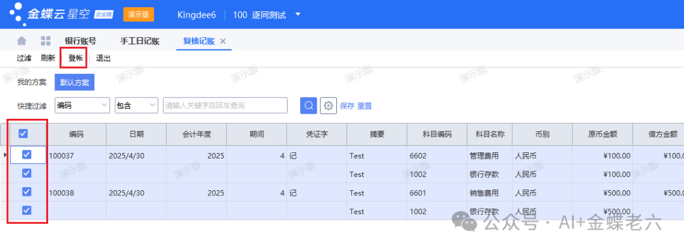This screenshot has height=249, width=684.
Task: Toggle the select-all header checkbox
Action: (23, 134)
